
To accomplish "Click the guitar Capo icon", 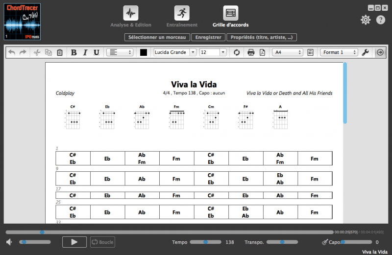I will tap(325, 242).
